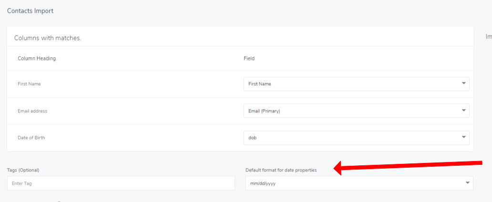Click the caret icon on Email (Primary) selector
This screenshot has width=492, height=202.
(x=463, y=111)
